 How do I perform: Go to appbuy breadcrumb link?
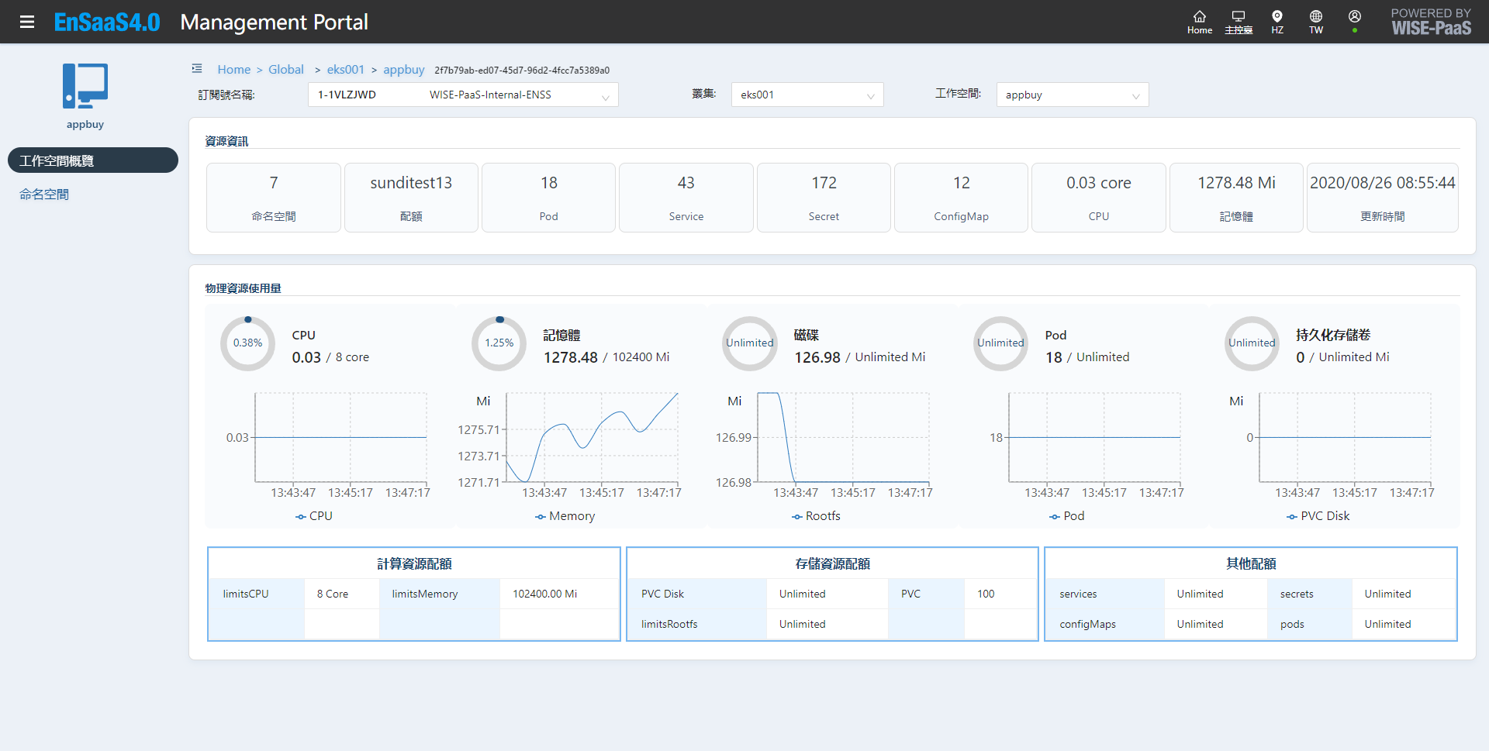point(404,69)
